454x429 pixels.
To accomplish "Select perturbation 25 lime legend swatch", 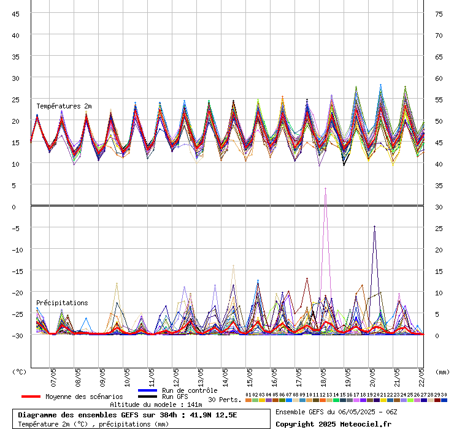I will tap(410, 400).
